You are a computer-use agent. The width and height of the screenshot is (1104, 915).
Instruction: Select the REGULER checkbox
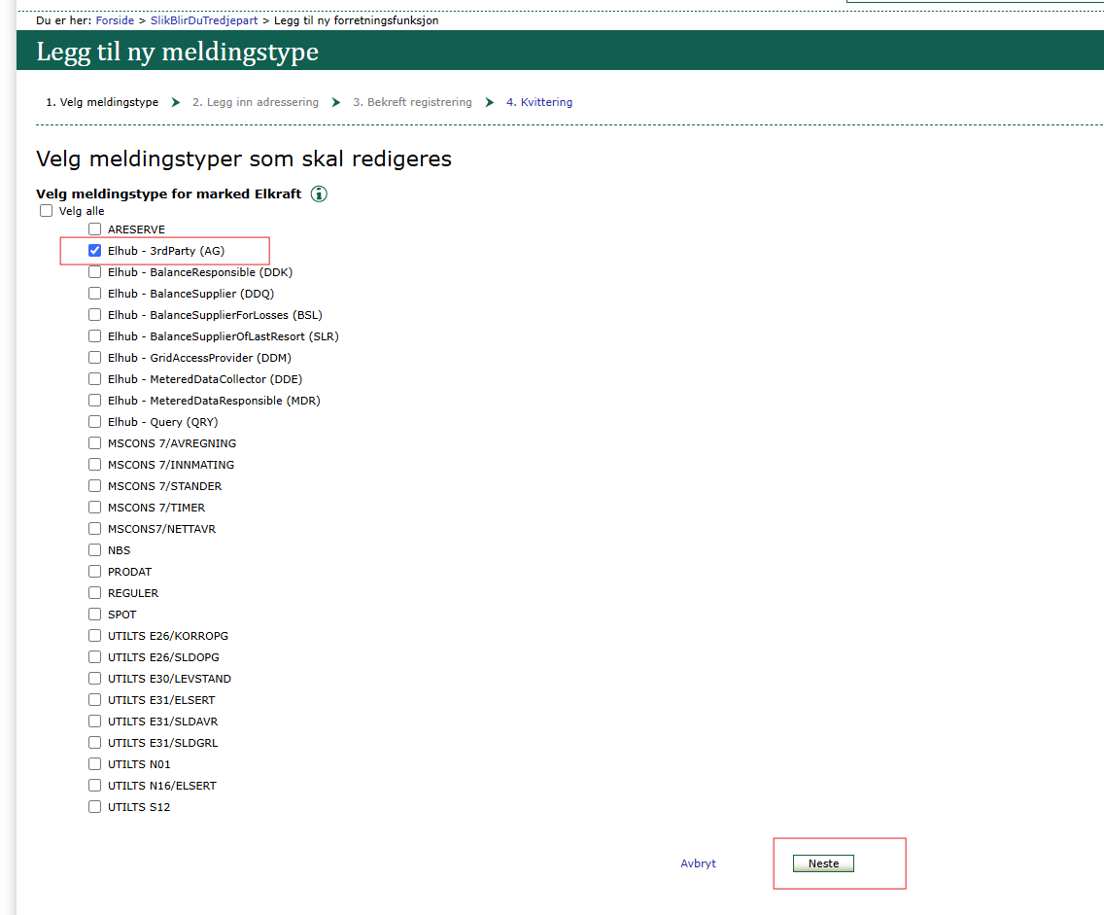click(95, 592)
